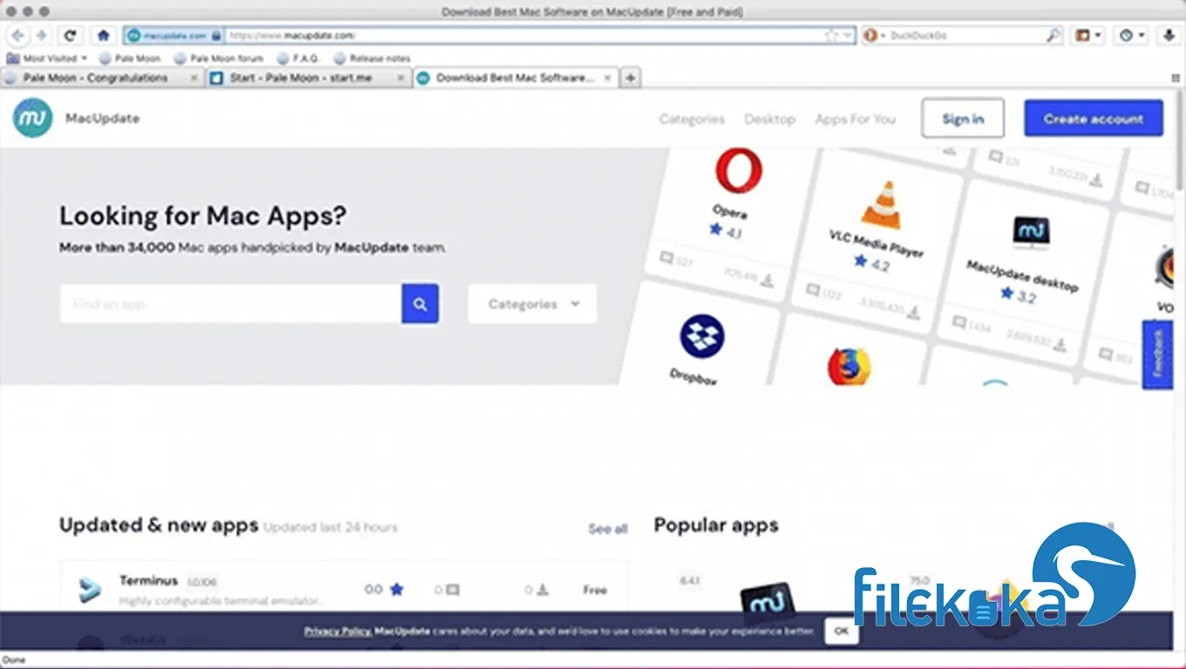Click the Opera 4.1 star rating

point(716,230)
